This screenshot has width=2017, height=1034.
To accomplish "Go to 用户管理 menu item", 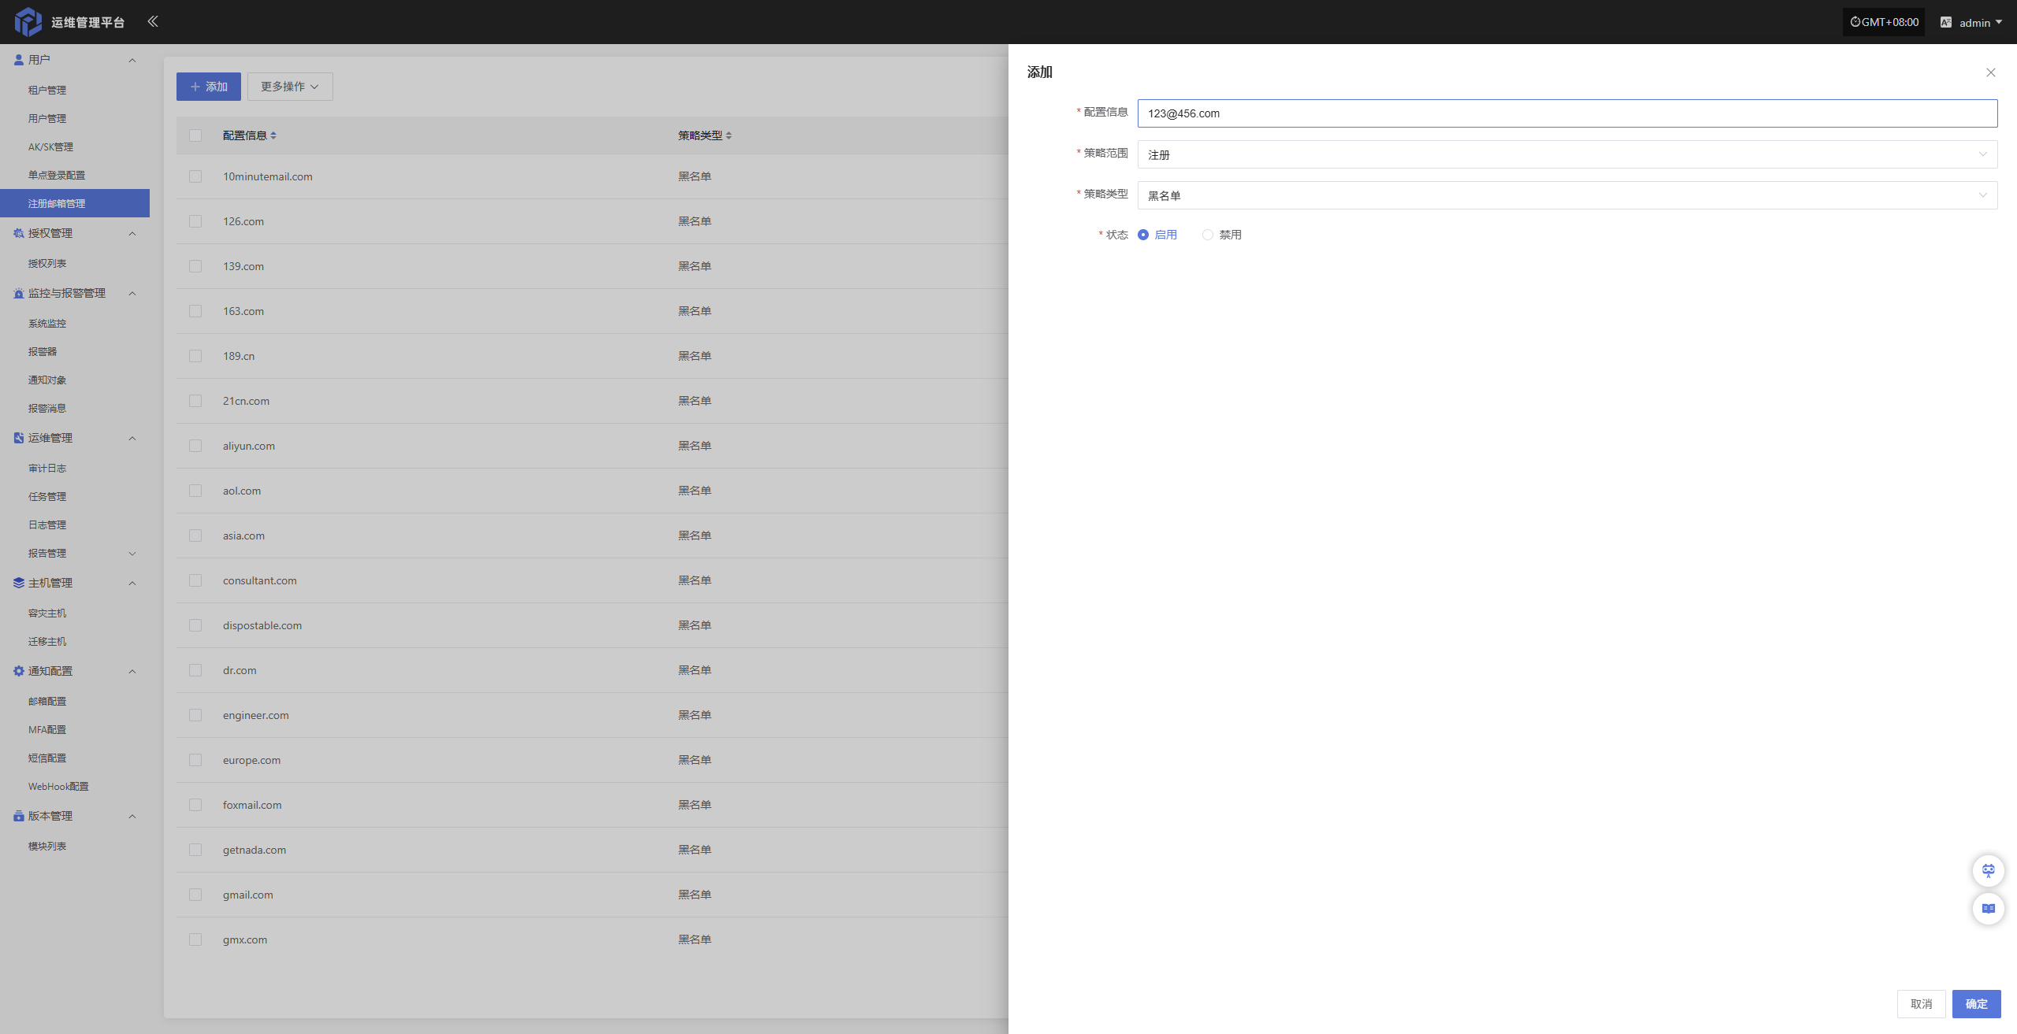I will click(x=47, y=118).
